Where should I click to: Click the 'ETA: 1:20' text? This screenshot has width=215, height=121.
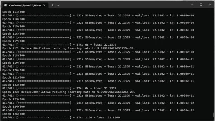pos(84,117)
